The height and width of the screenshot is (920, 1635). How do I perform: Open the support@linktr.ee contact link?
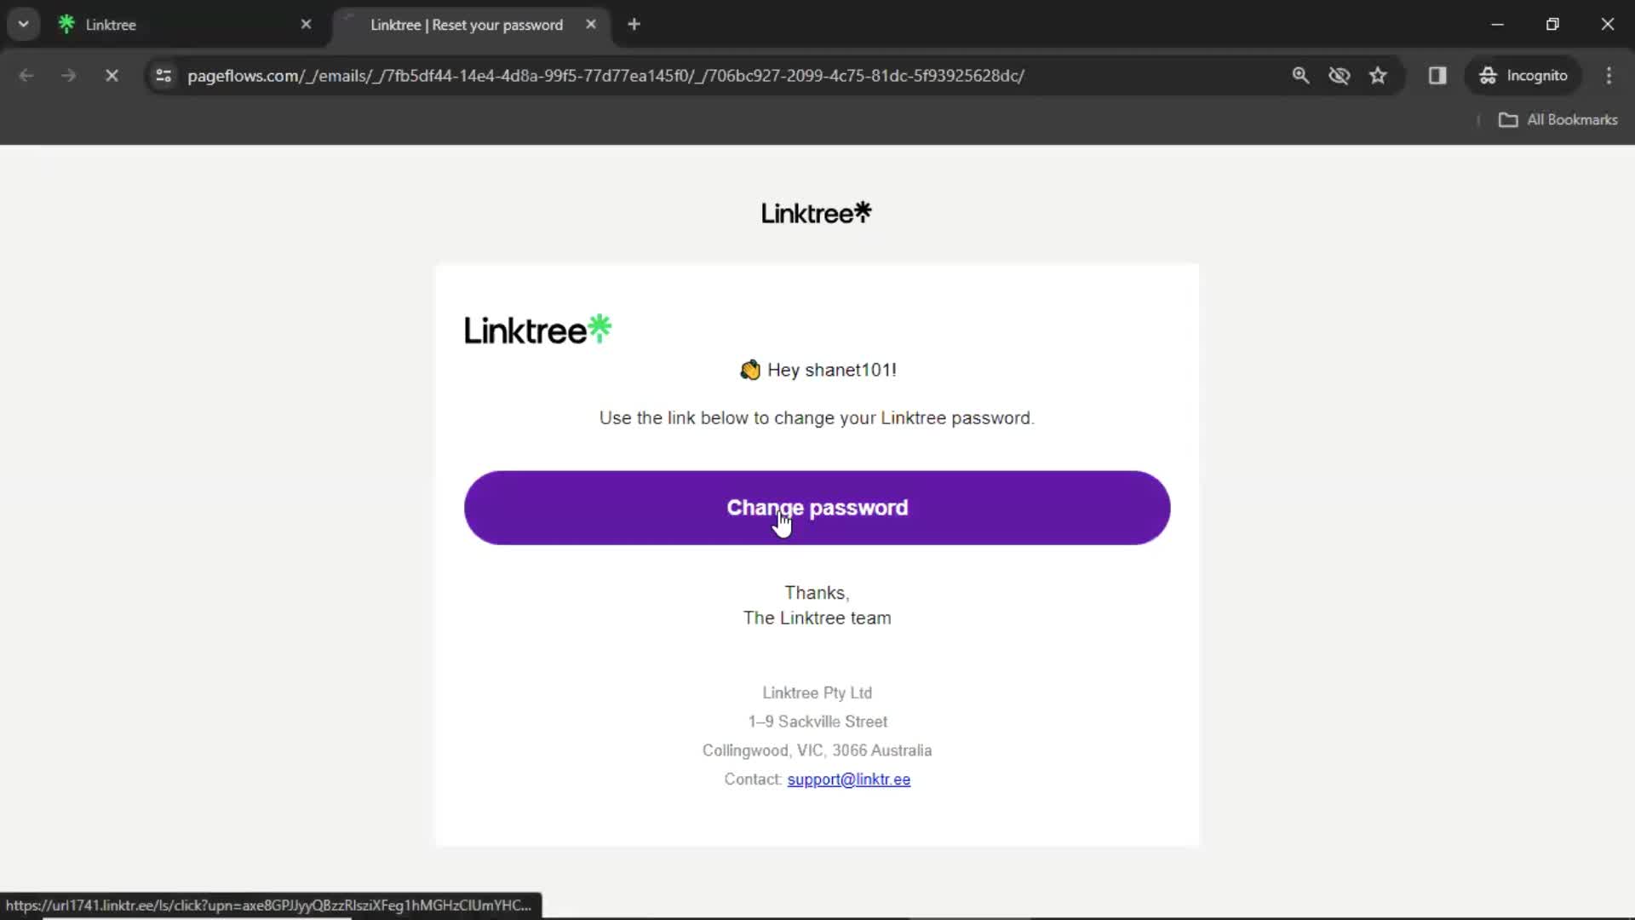pyautogui.click(x=849, y=779)
